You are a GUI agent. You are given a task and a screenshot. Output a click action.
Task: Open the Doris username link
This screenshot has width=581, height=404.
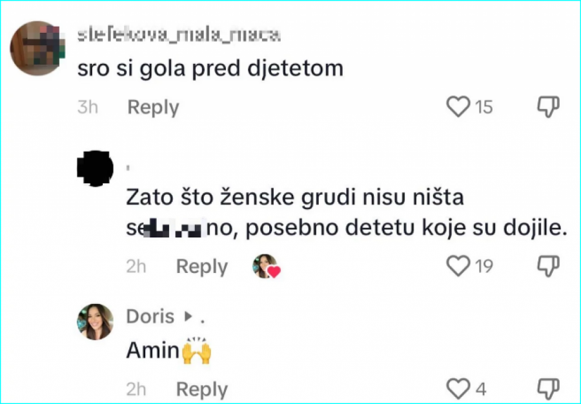pyautogui.click(x=150, y=316)
